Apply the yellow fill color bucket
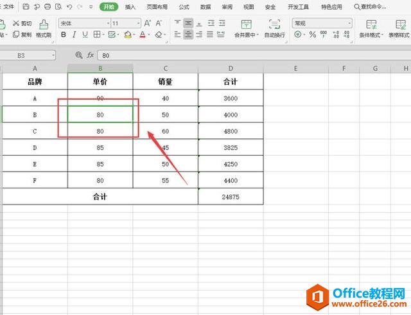The height and width of the screenshot is (315, 411). click(x=128, y=34)
